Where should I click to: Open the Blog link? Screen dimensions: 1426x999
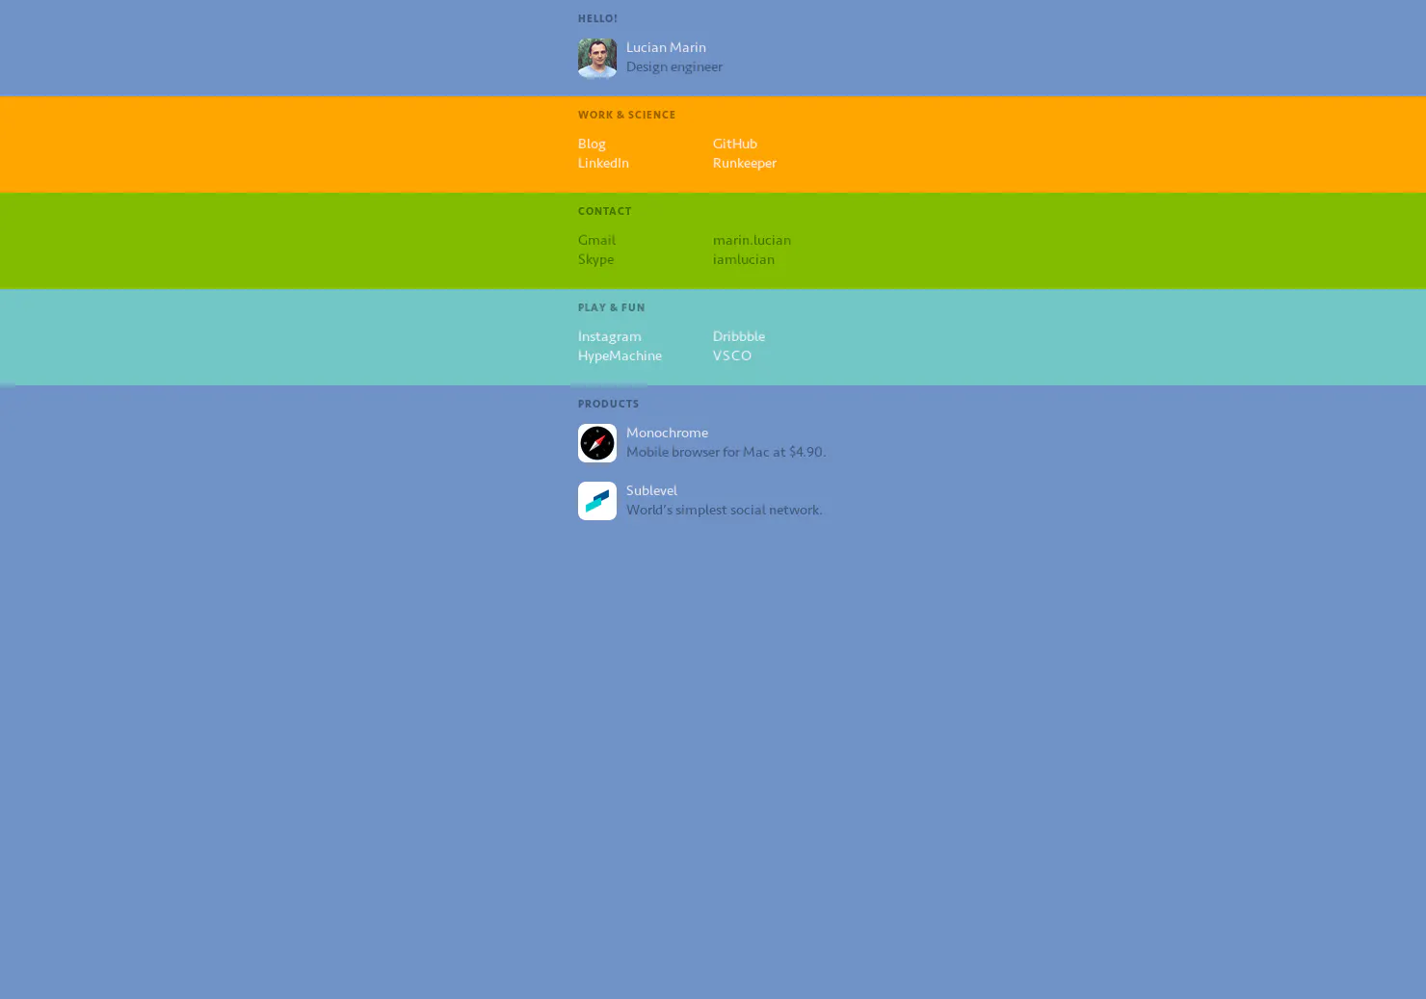pos(592,144)
